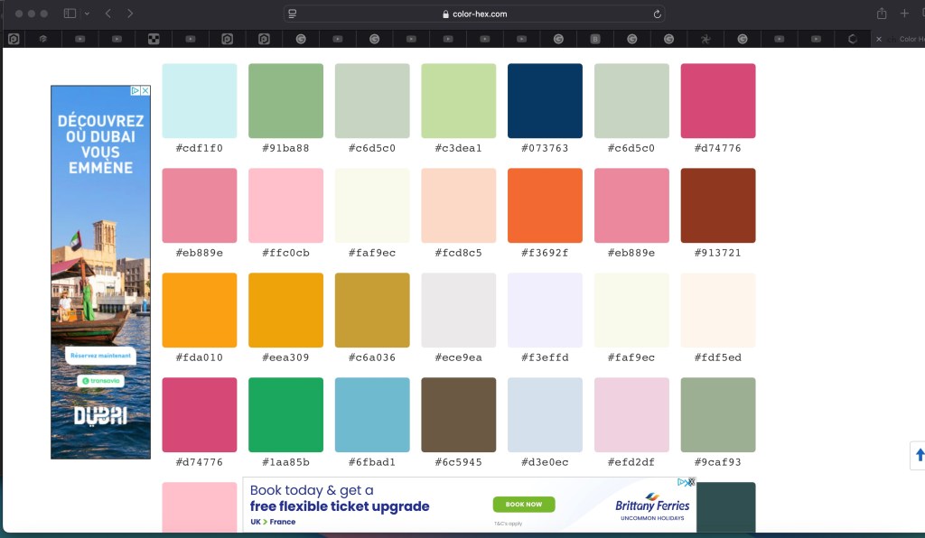Go forward to the next page
925x538 pixels.
coord(130,14)
